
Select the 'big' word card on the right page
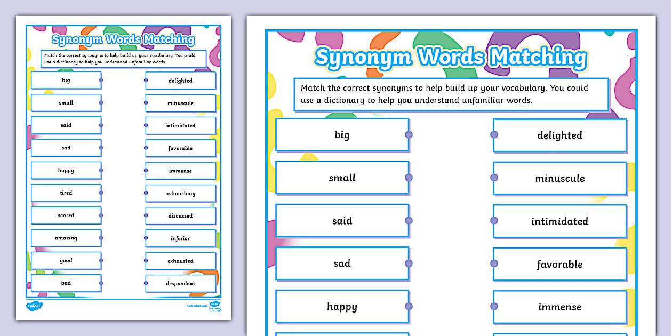tap(342, 135)
